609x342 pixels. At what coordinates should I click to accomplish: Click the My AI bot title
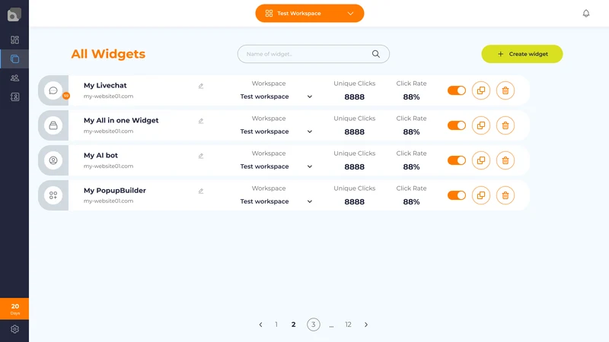point(100,155)
